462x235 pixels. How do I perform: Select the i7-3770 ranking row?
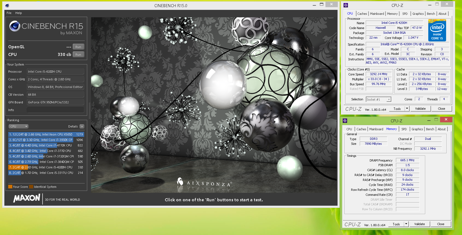click(x=46, y=151)
